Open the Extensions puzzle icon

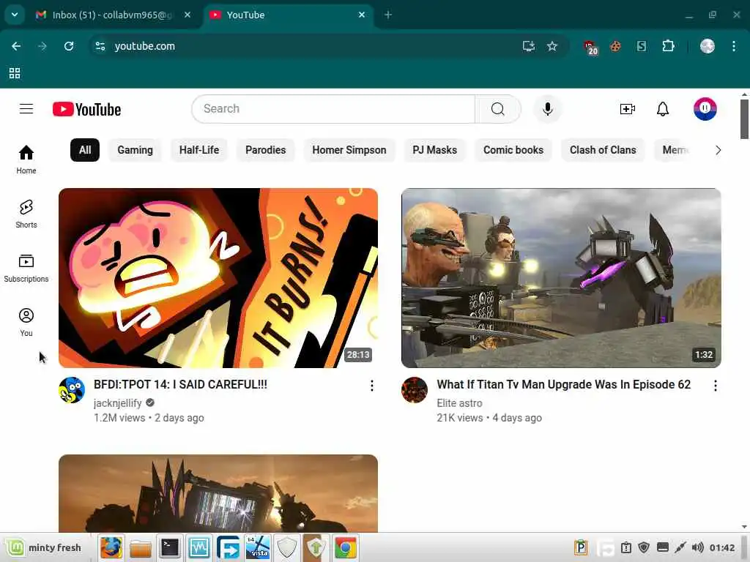click(668, 46)
